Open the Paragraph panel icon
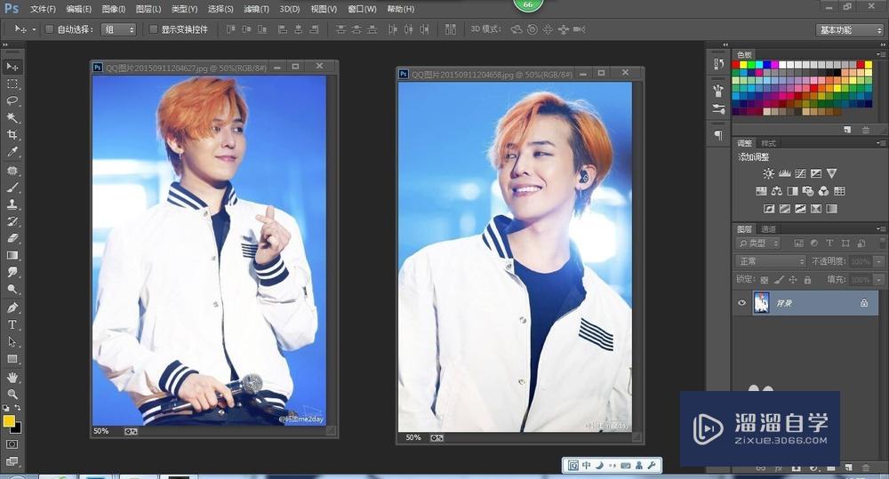The width and height of the screenshot is (889, 479). coord(719,135)
